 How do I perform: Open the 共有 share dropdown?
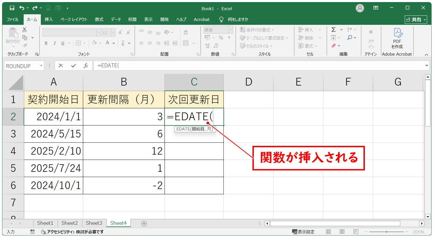tap(415, 20)
